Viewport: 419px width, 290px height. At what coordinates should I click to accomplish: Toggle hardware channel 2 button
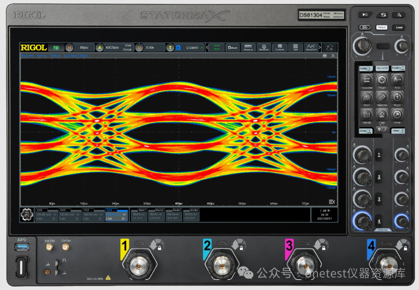pos(379,177)
